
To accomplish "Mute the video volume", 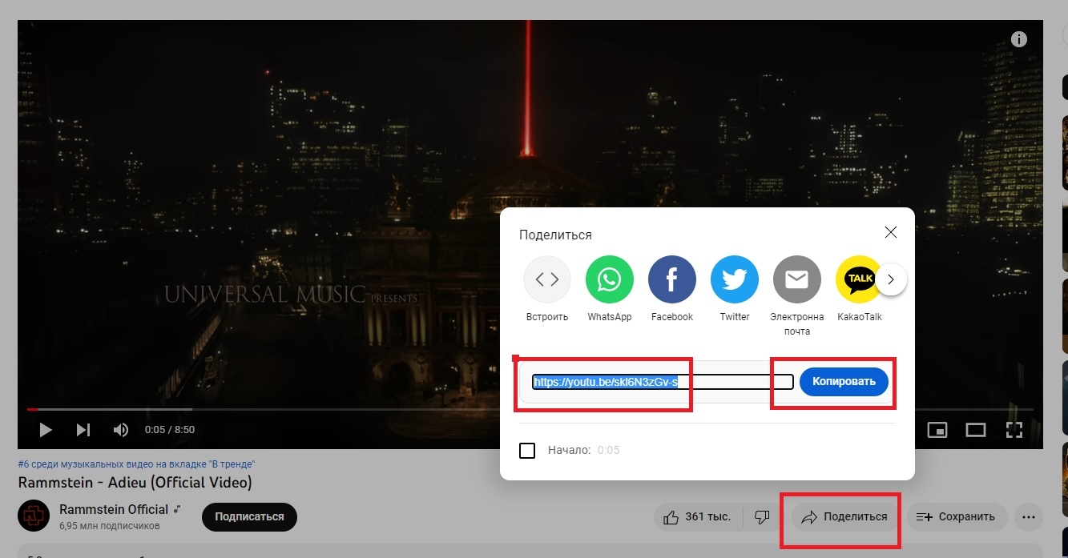I will 121,430.
